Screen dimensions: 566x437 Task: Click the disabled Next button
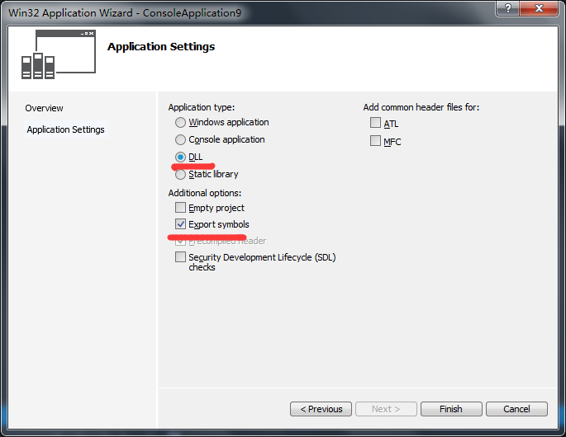(386, 409)
